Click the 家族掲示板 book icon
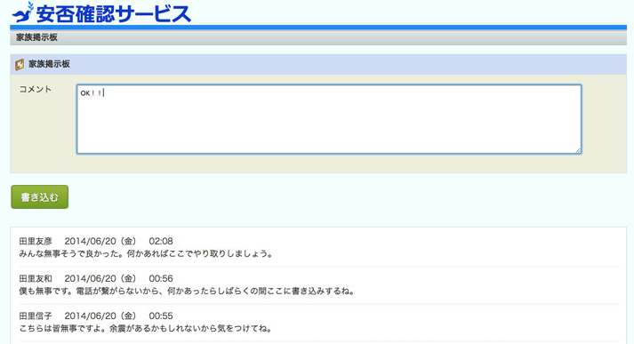 pos(20,65)
